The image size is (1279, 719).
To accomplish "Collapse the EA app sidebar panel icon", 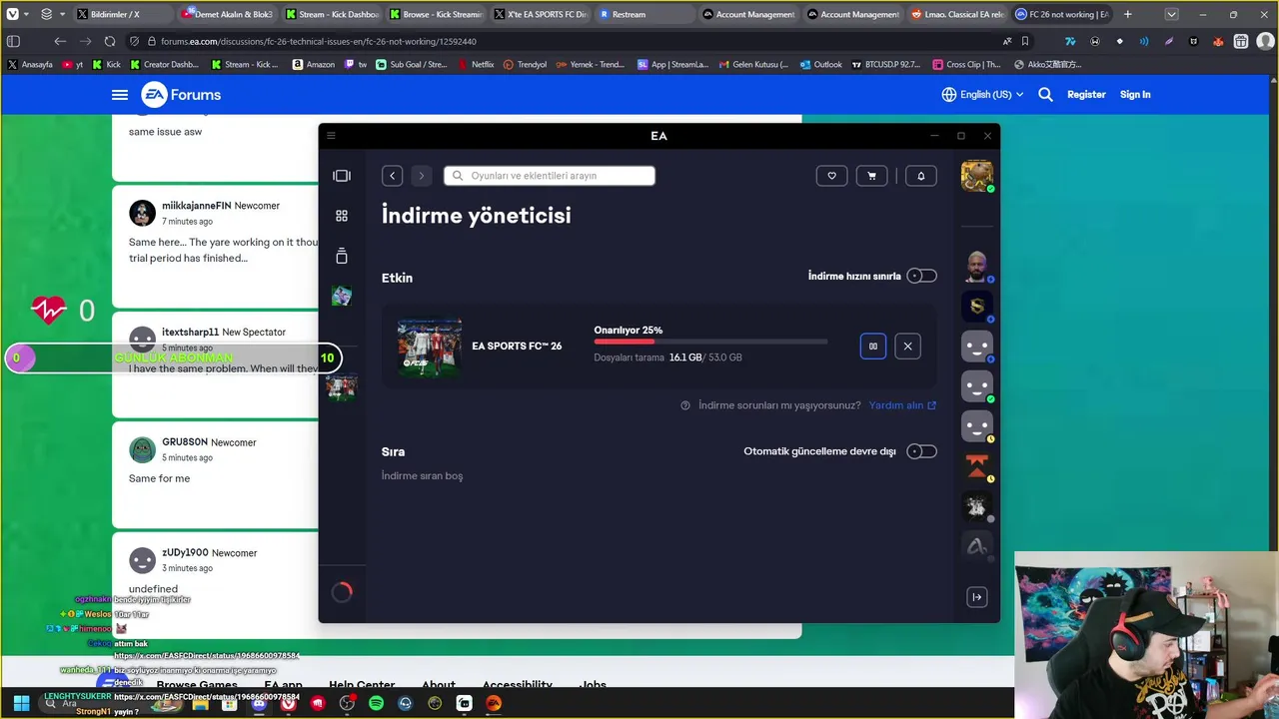I will point(342,176).
